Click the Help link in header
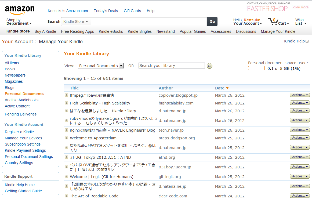312x199 pixels. pos(151,11)
